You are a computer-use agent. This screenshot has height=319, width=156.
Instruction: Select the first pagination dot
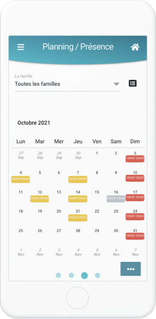[x=59, y=275]
